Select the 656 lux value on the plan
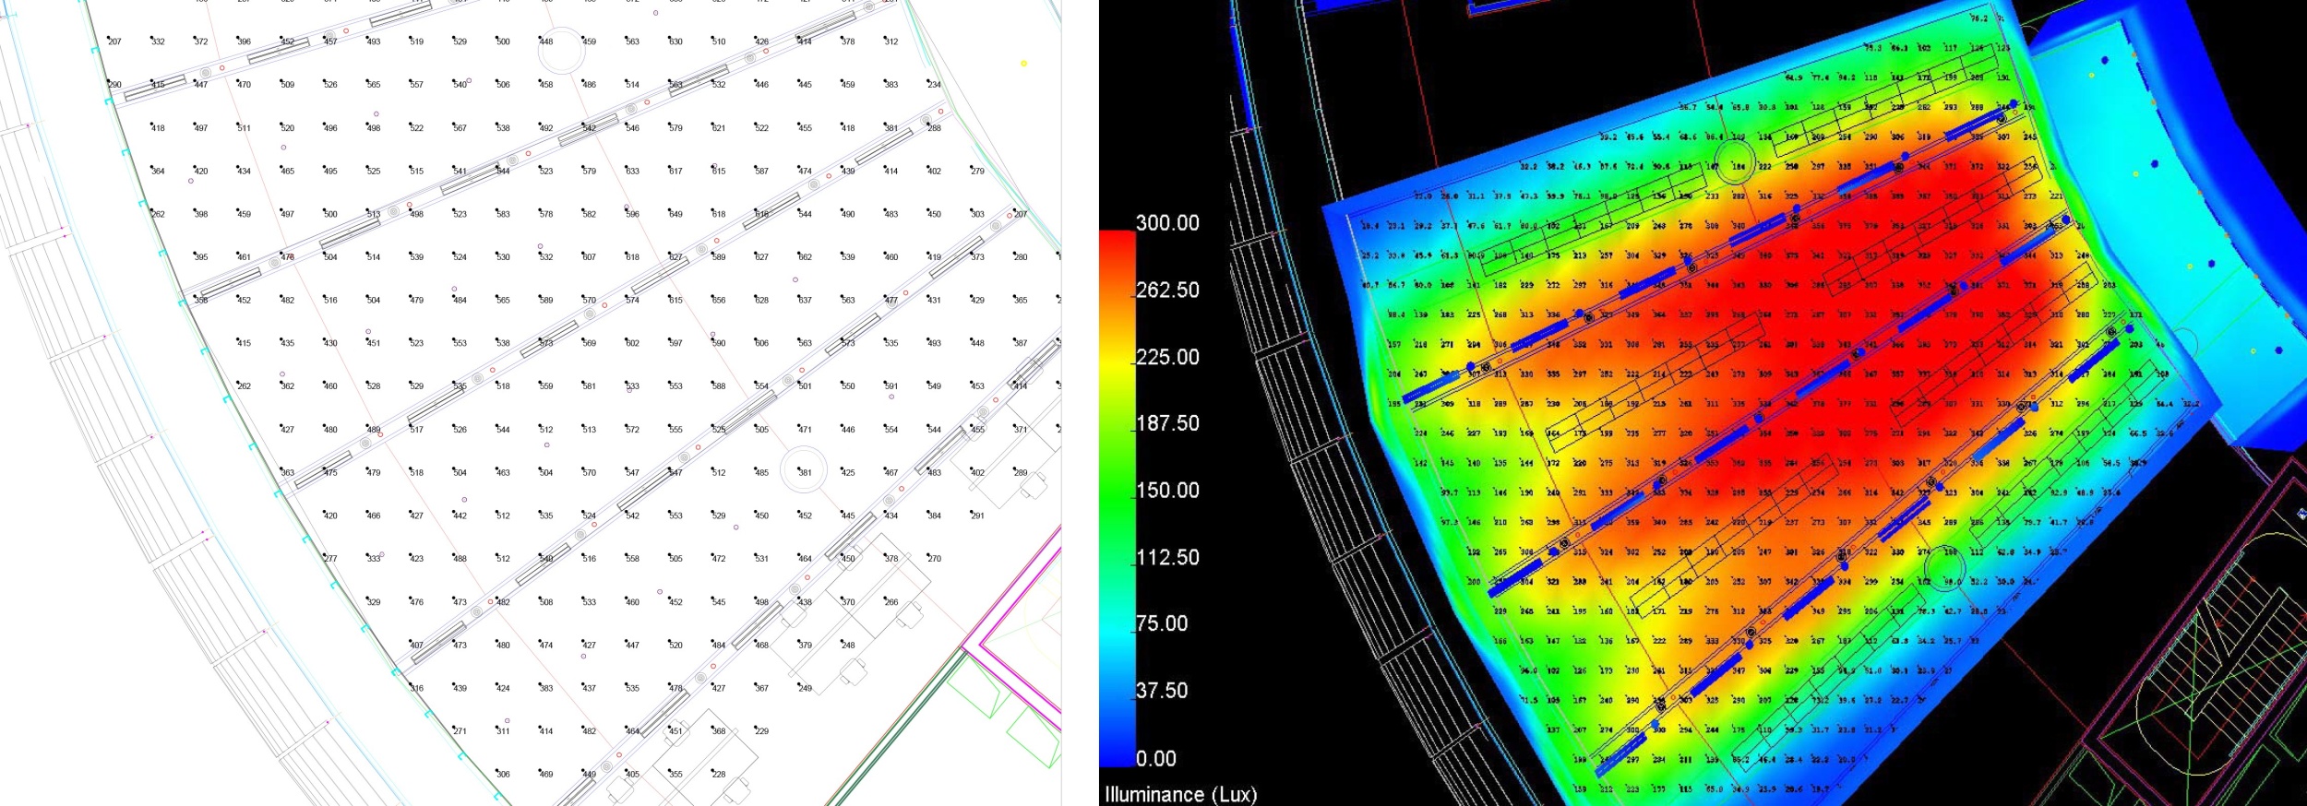The height and width of the screenshot is (806, 2307). tap(718, 301)
